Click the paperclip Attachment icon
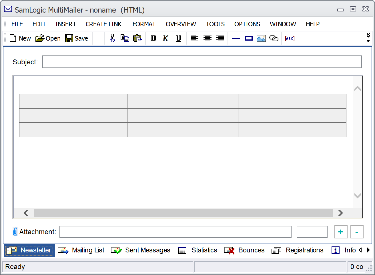Image resolution: width=375 pixels, height=275 pixels. [x=15, y=232]
